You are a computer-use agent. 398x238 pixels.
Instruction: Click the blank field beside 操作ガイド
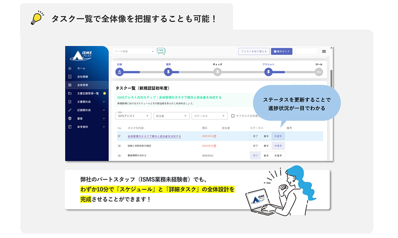point(307,51)
